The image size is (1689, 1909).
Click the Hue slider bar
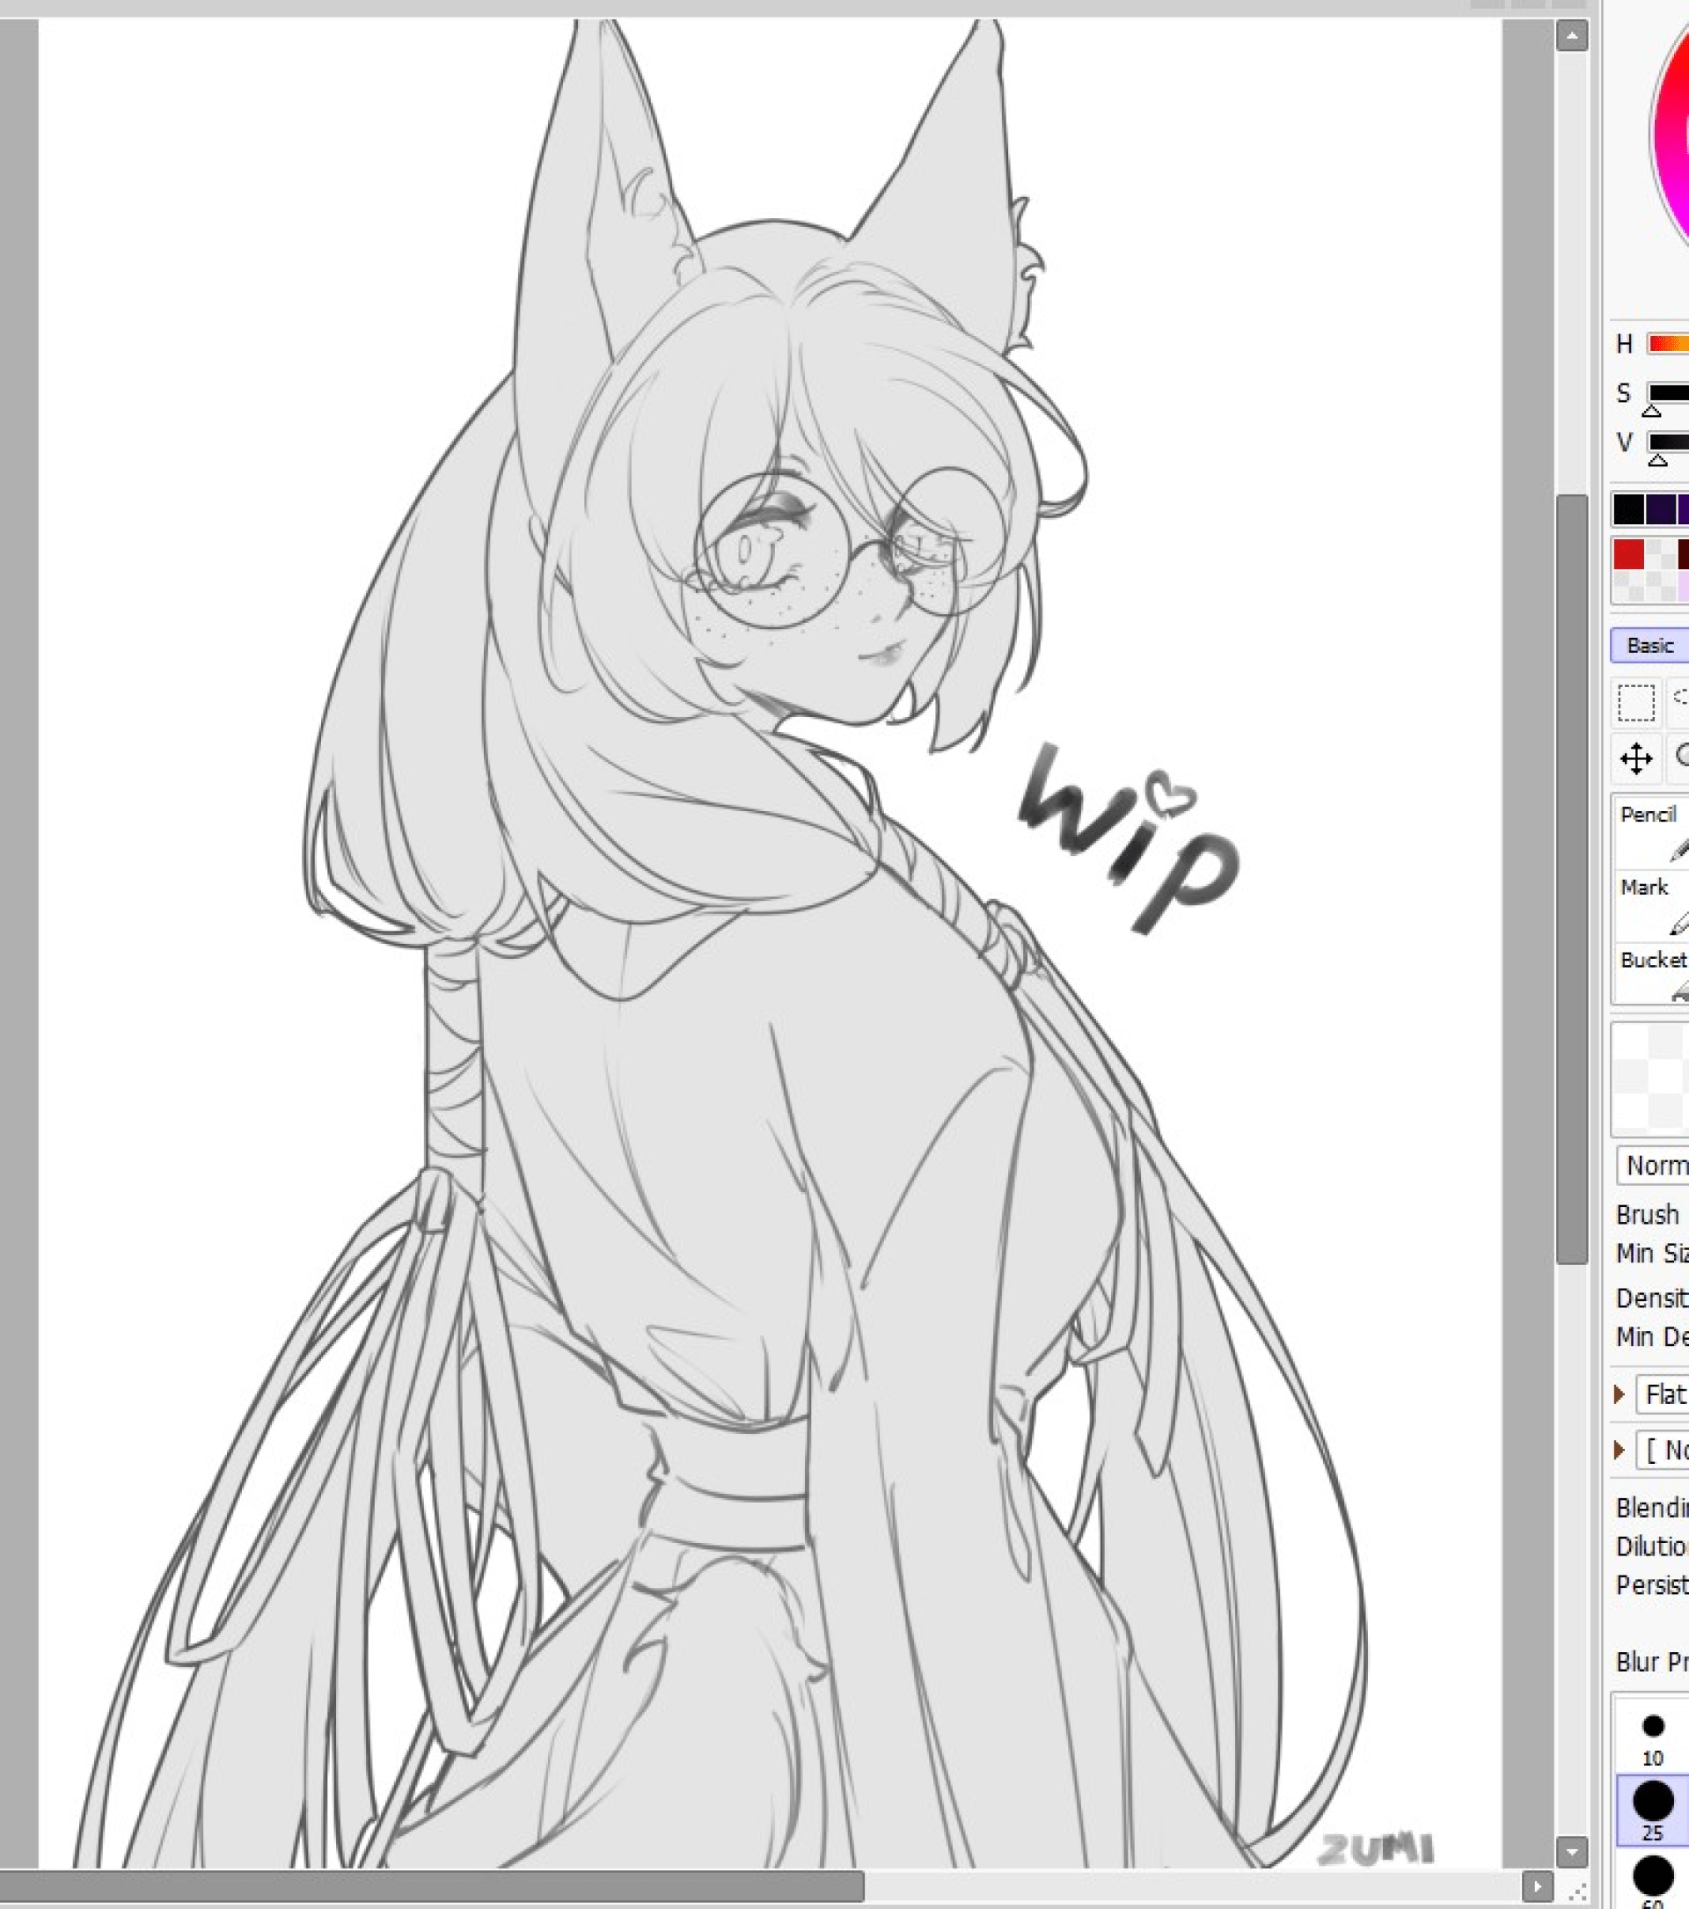[x=1669, y=344]
